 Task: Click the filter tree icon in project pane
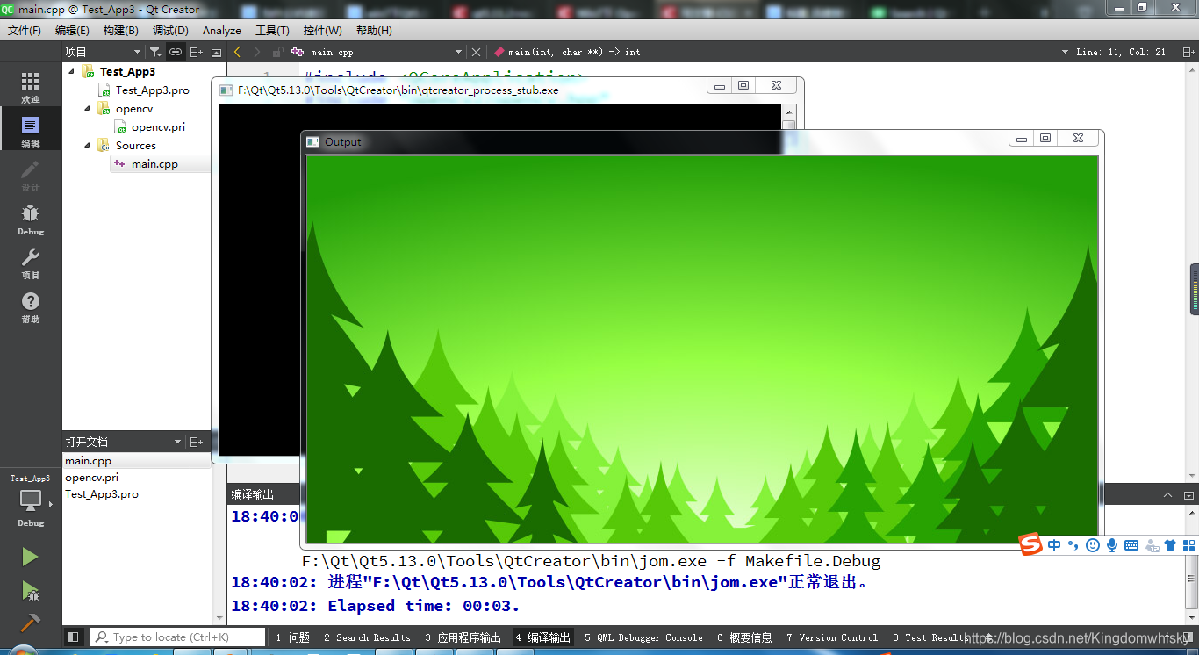155,52
